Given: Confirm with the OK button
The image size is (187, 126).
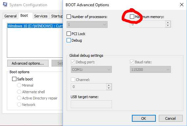Looking at the screenshot, I should tap(144, 118).
